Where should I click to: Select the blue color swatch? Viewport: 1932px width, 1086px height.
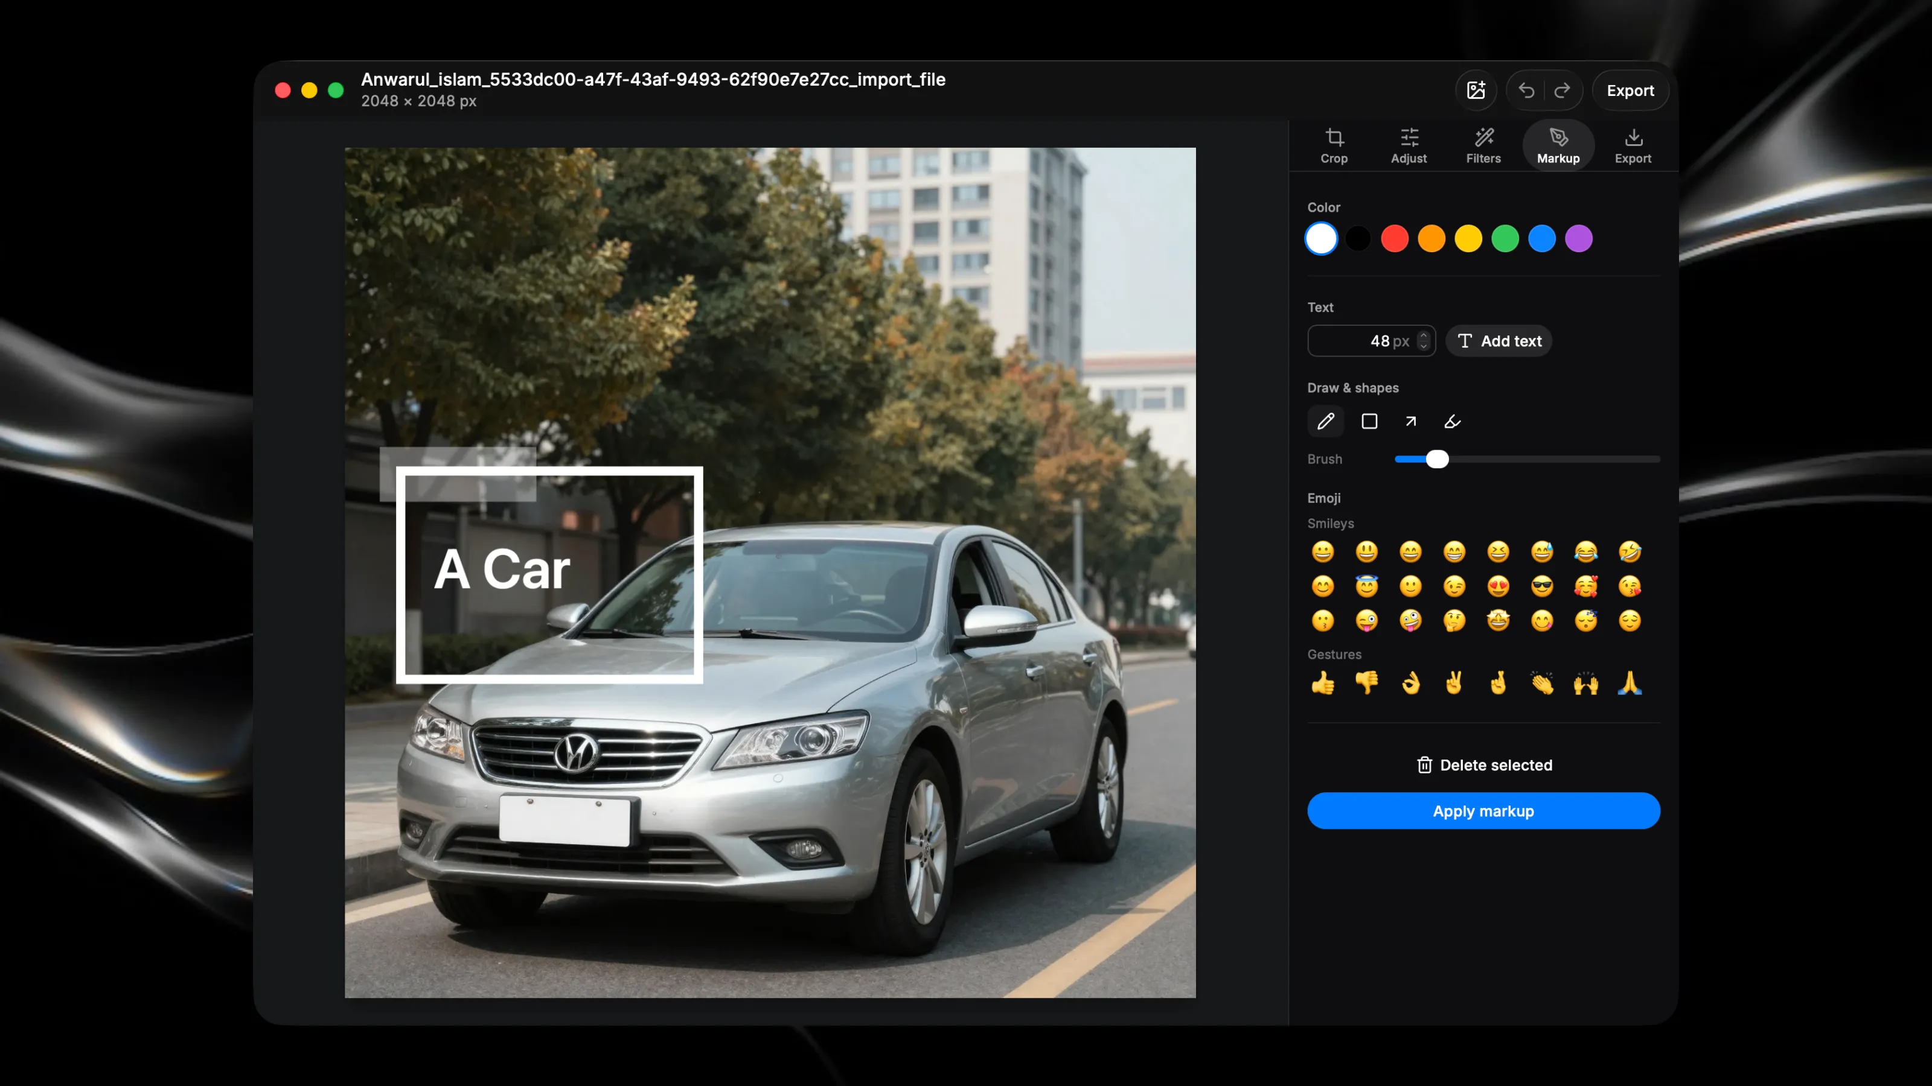point(1541,239)
